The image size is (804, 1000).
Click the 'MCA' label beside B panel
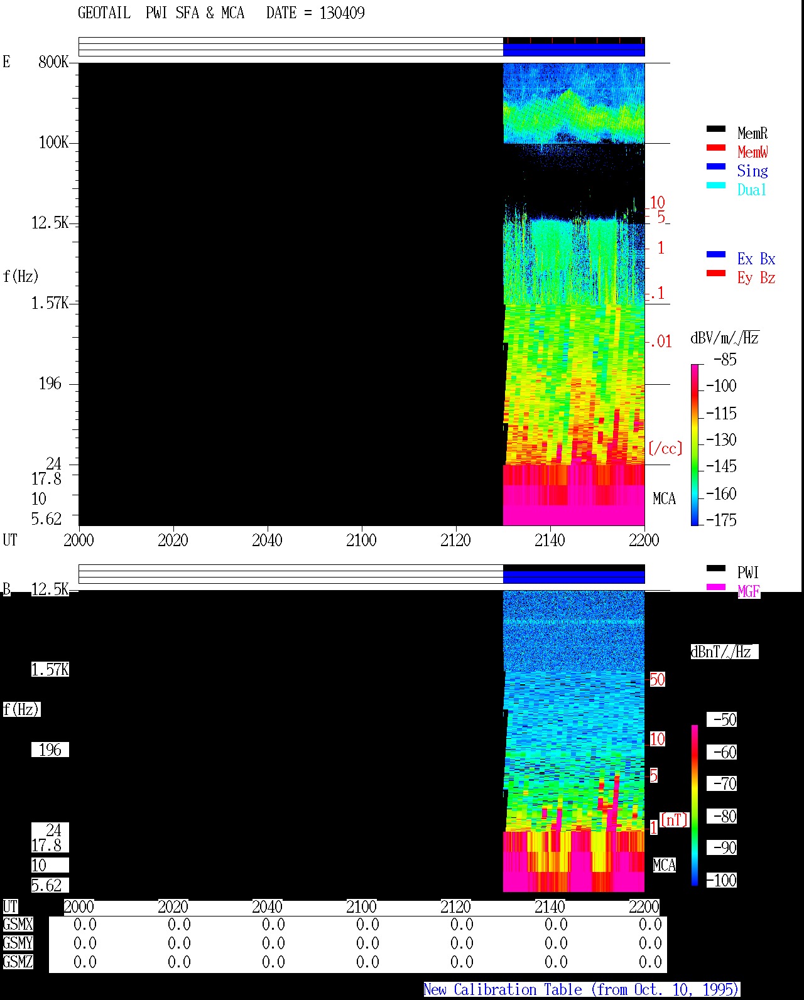coord(664,865)
